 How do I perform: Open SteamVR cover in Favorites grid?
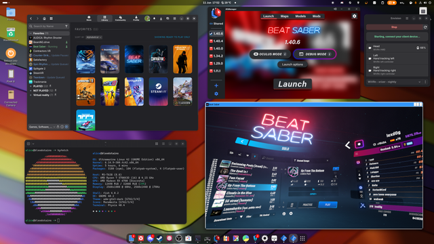coord(158,91)
